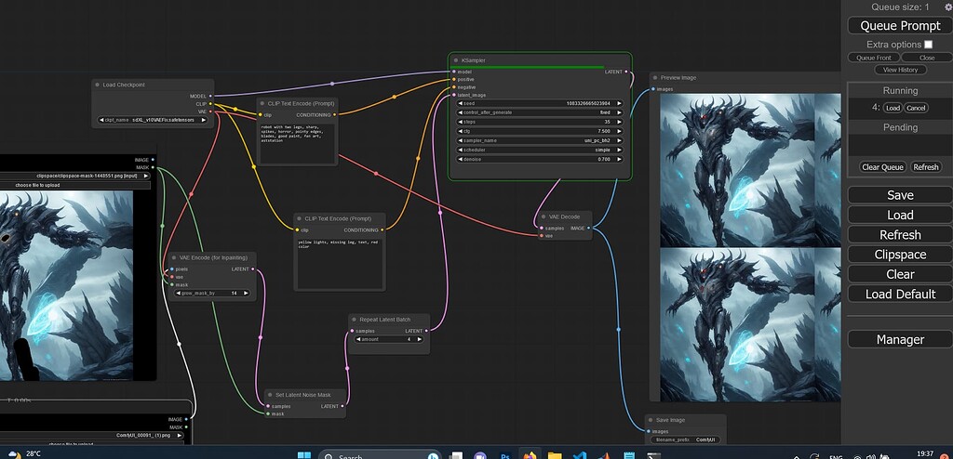Screen dimensions: 953x459
Task: Select the ckpt_name checkpoint dropdown
Action: [x=152, y=120]
